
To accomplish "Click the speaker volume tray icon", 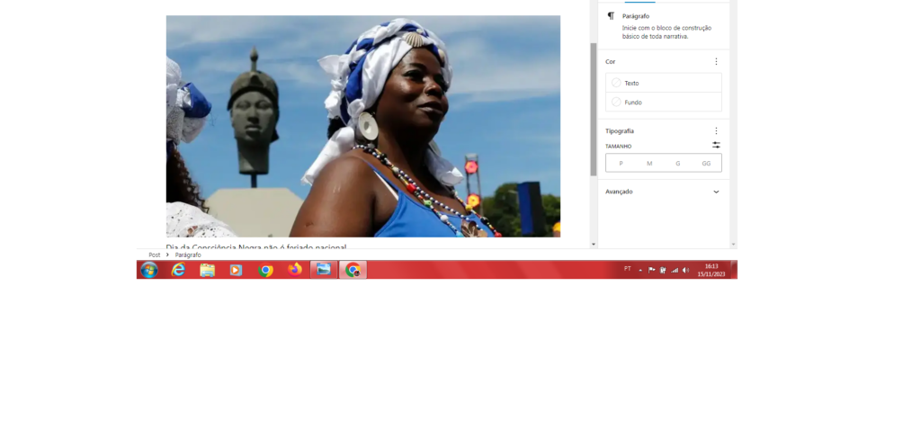I will (x=685, y=270).
